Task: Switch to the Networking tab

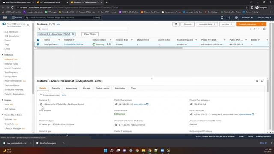Action: [x=71, y=88]
